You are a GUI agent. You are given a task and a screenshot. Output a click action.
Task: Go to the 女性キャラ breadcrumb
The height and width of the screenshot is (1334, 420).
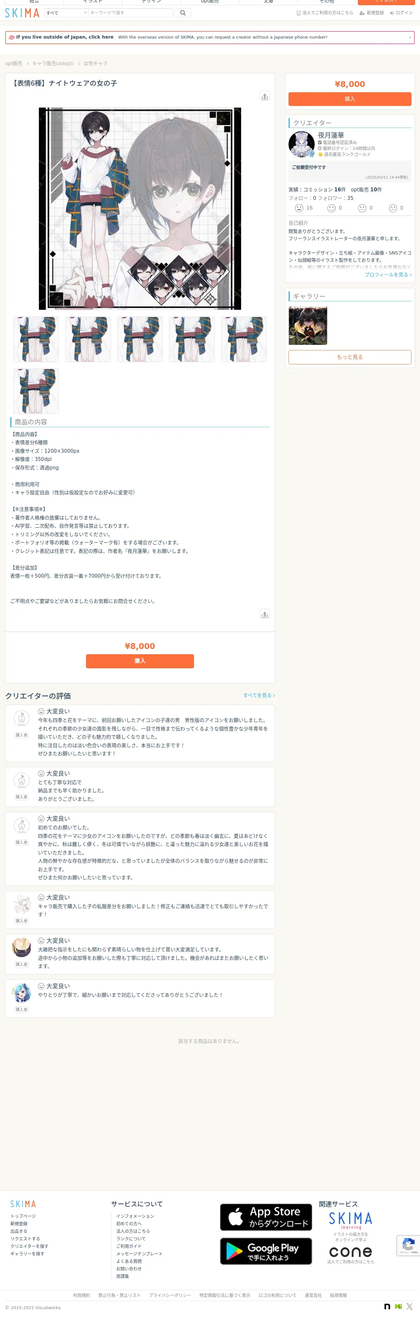click(x=96, y=64)
